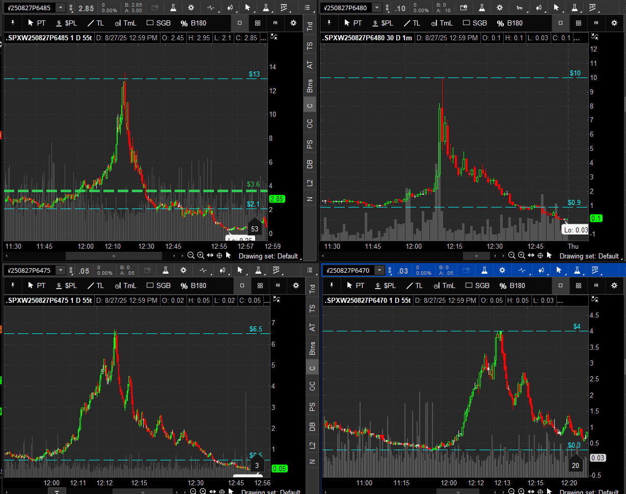
Task: Open pointer drawing-tool dropdown in P6480 header
Action: [557, 8]
